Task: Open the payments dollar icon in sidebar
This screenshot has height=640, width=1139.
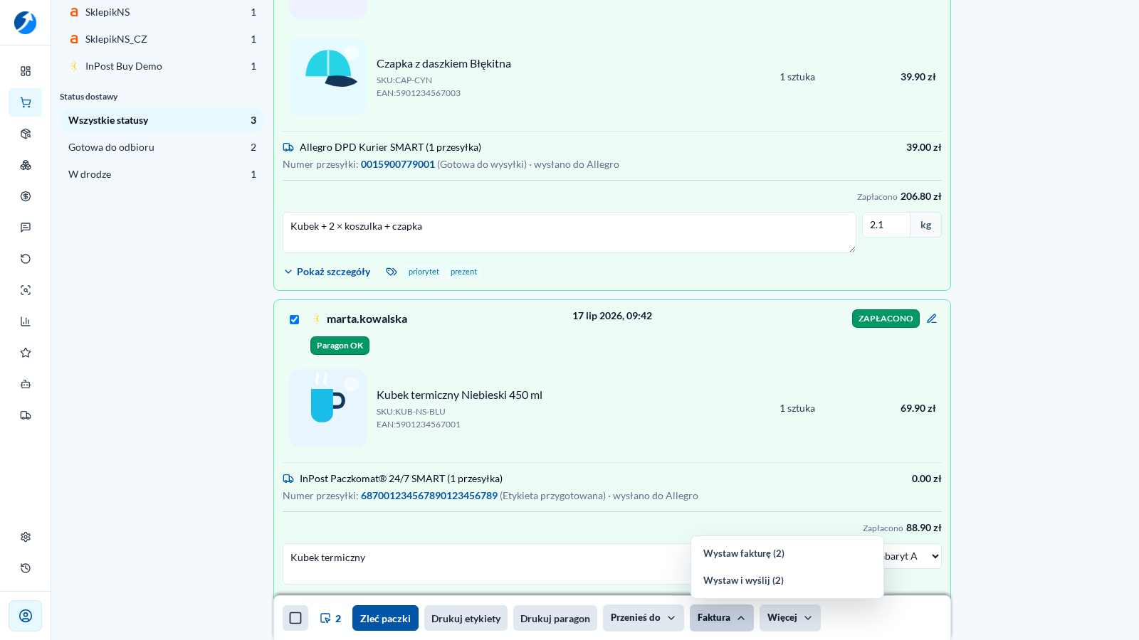Action: click(26, 196)
